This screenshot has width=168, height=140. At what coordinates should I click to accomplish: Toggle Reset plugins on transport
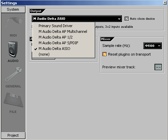tap(105, 54)
